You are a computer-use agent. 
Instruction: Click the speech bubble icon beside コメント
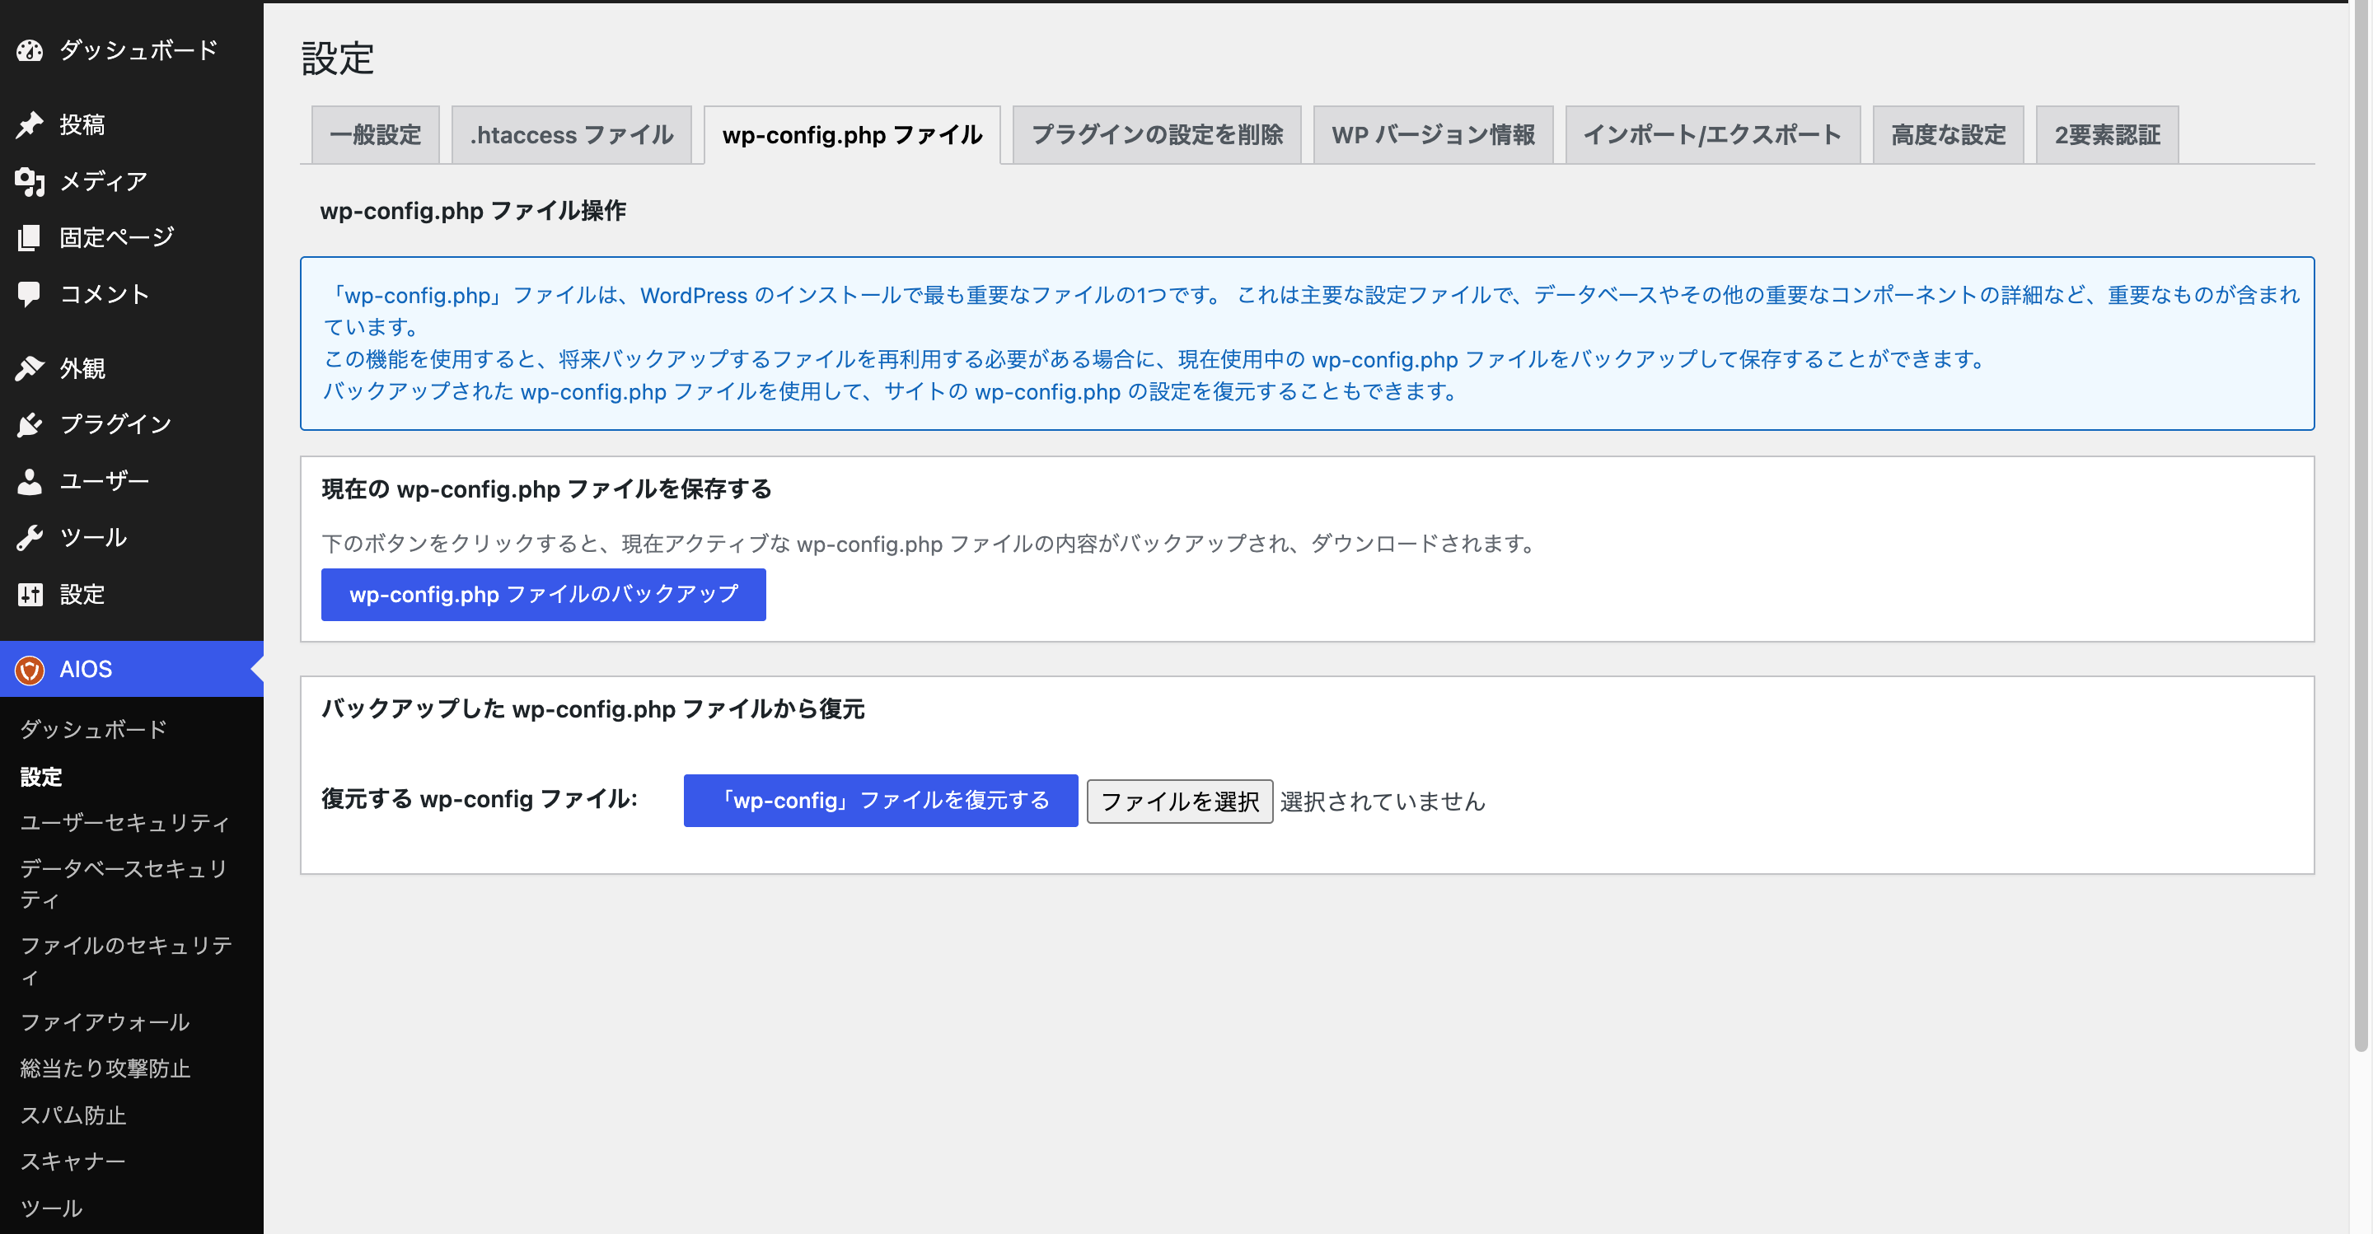tap(30, 294)
